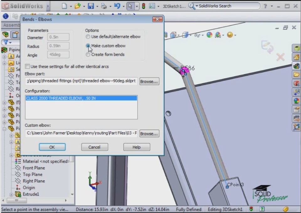Select the Create form bends option
This screenshot has height=213, width=301.
click(88, 55)
